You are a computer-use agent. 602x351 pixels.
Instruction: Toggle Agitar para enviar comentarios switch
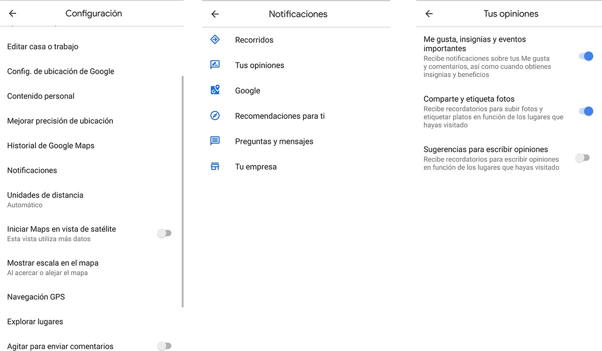click(164, 346)
